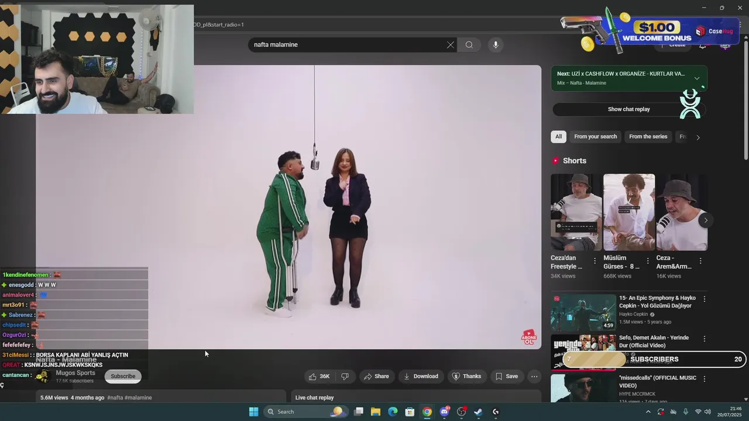Open the Ceza'dan Freestyle short thumbnail
Image resolution: width=749 pixels, height=421 pixels.
point(576,212)
